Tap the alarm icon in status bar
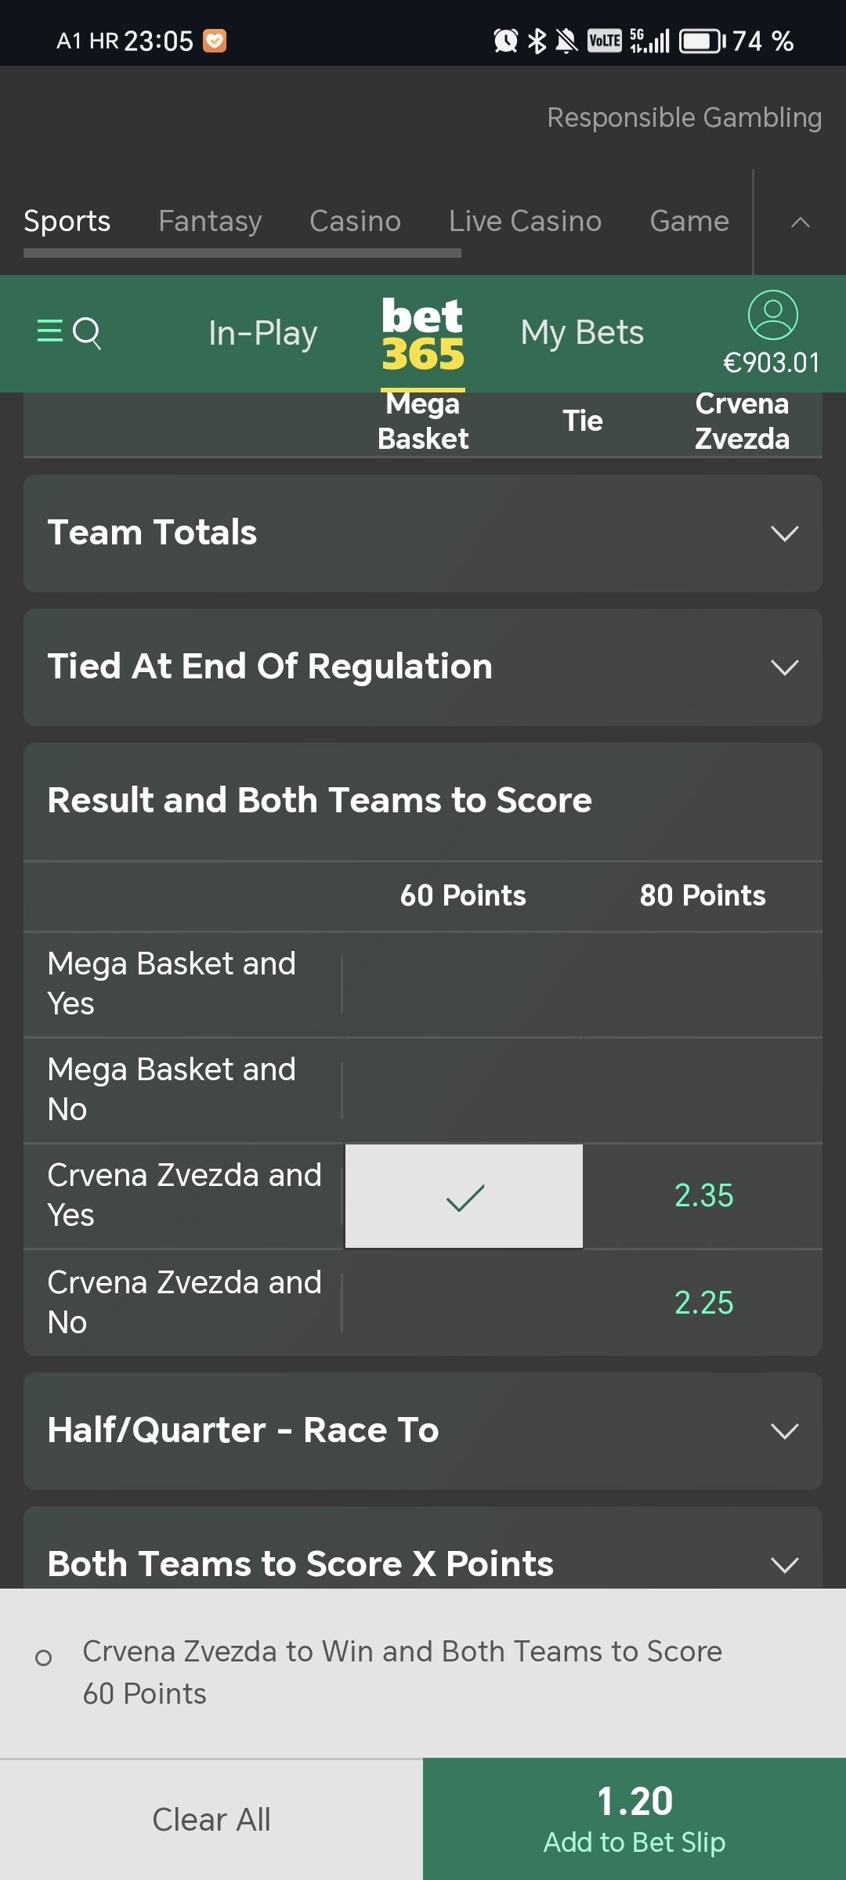Viewport: 846px width, 1880px height. tap(505, 41)
